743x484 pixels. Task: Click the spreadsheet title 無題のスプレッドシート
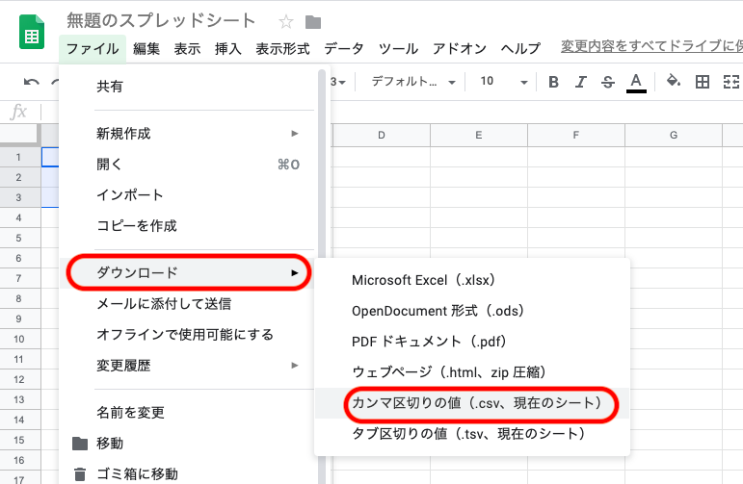coord(161,21)
